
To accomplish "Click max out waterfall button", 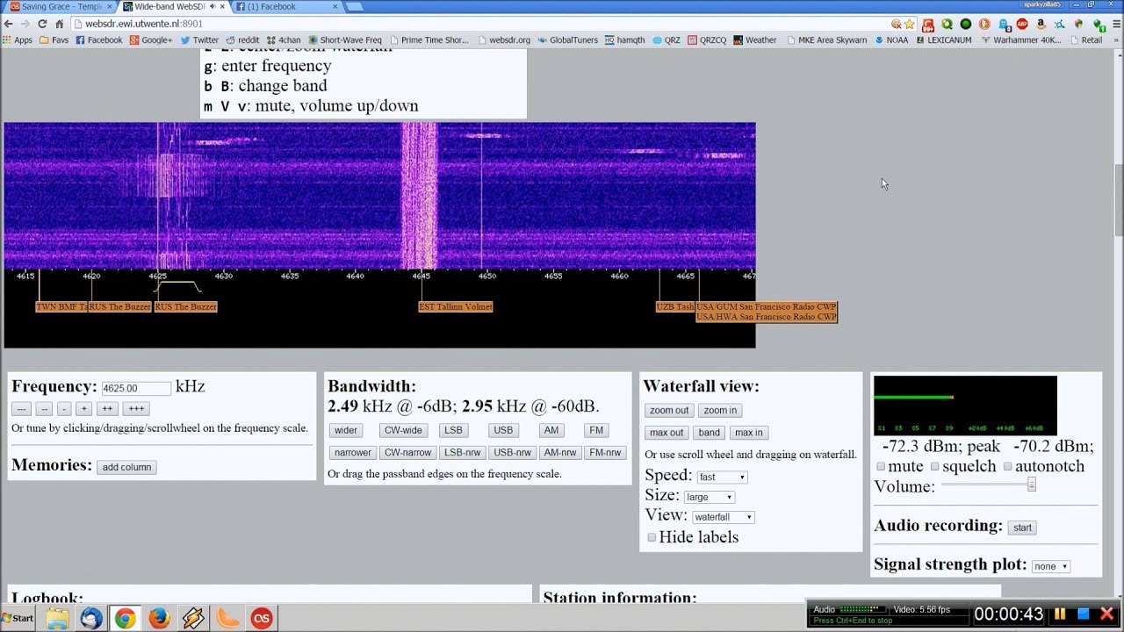I will point(666,432).
